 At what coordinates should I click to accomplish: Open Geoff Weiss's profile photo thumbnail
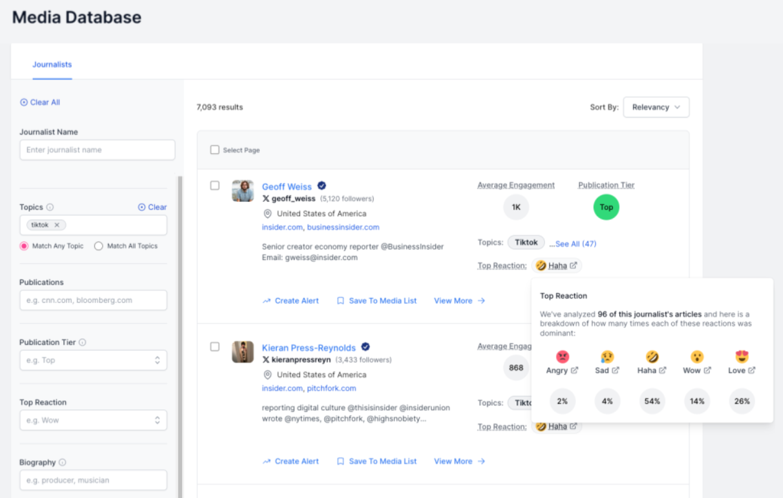(243, 191)
